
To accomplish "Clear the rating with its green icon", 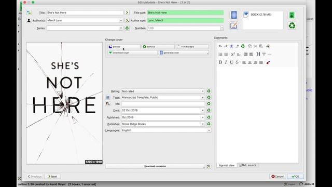I will [x=209, y=91].
